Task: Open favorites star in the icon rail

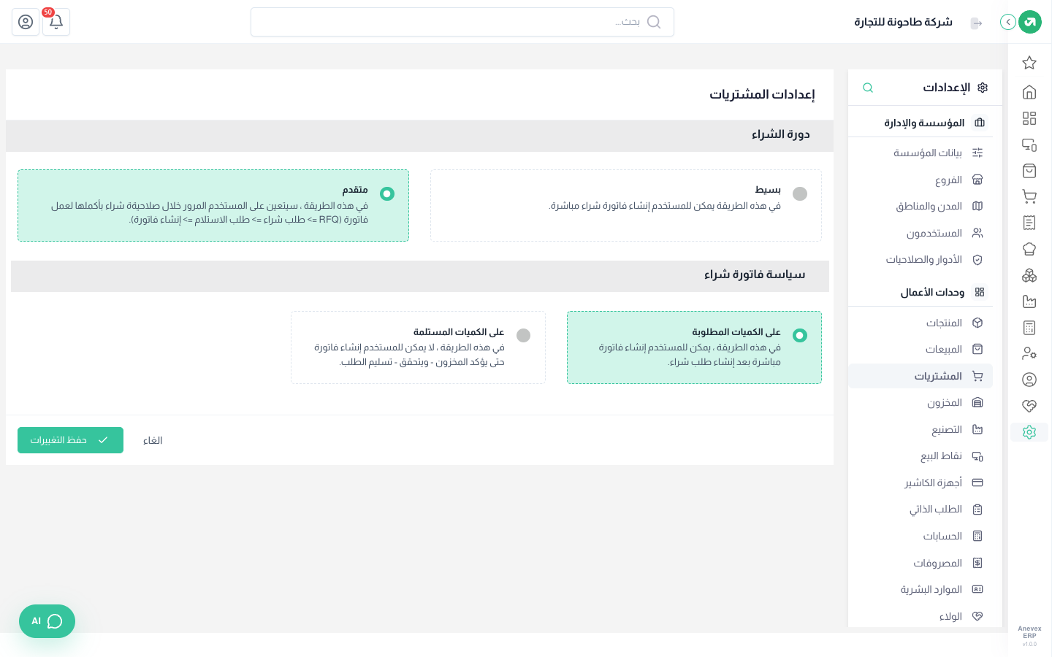Action: coord(1029,63)
